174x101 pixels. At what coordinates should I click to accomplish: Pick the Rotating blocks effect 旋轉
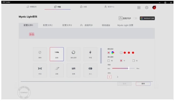74,70
